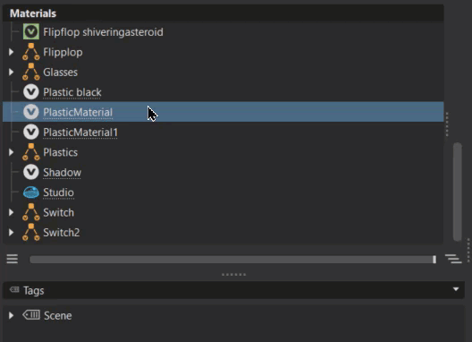Expand the Switch tree node

(11, 212)
